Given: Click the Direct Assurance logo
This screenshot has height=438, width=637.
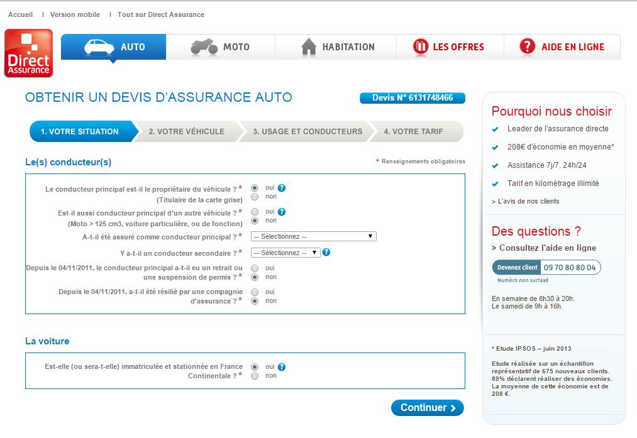Looking at the screenshot, I should (x=28, y=53).
